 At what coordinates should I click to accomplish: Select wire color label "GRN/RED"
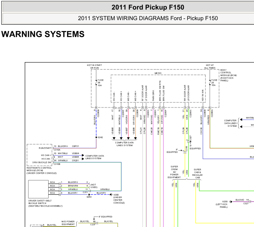(208, 120)
